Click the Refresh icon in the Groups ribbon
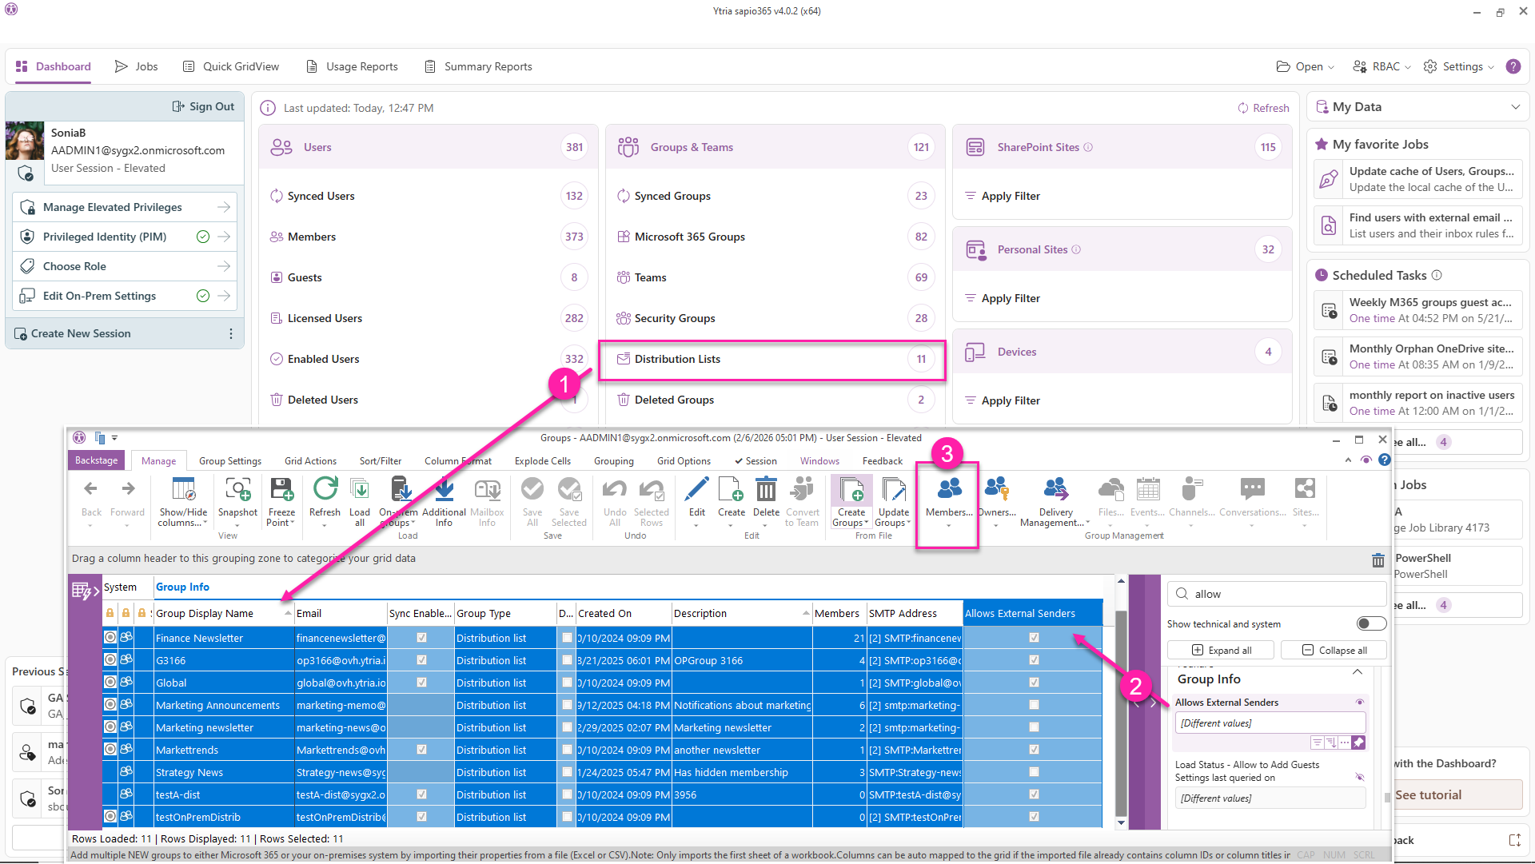1535x864 pixels. click(325, 490)
